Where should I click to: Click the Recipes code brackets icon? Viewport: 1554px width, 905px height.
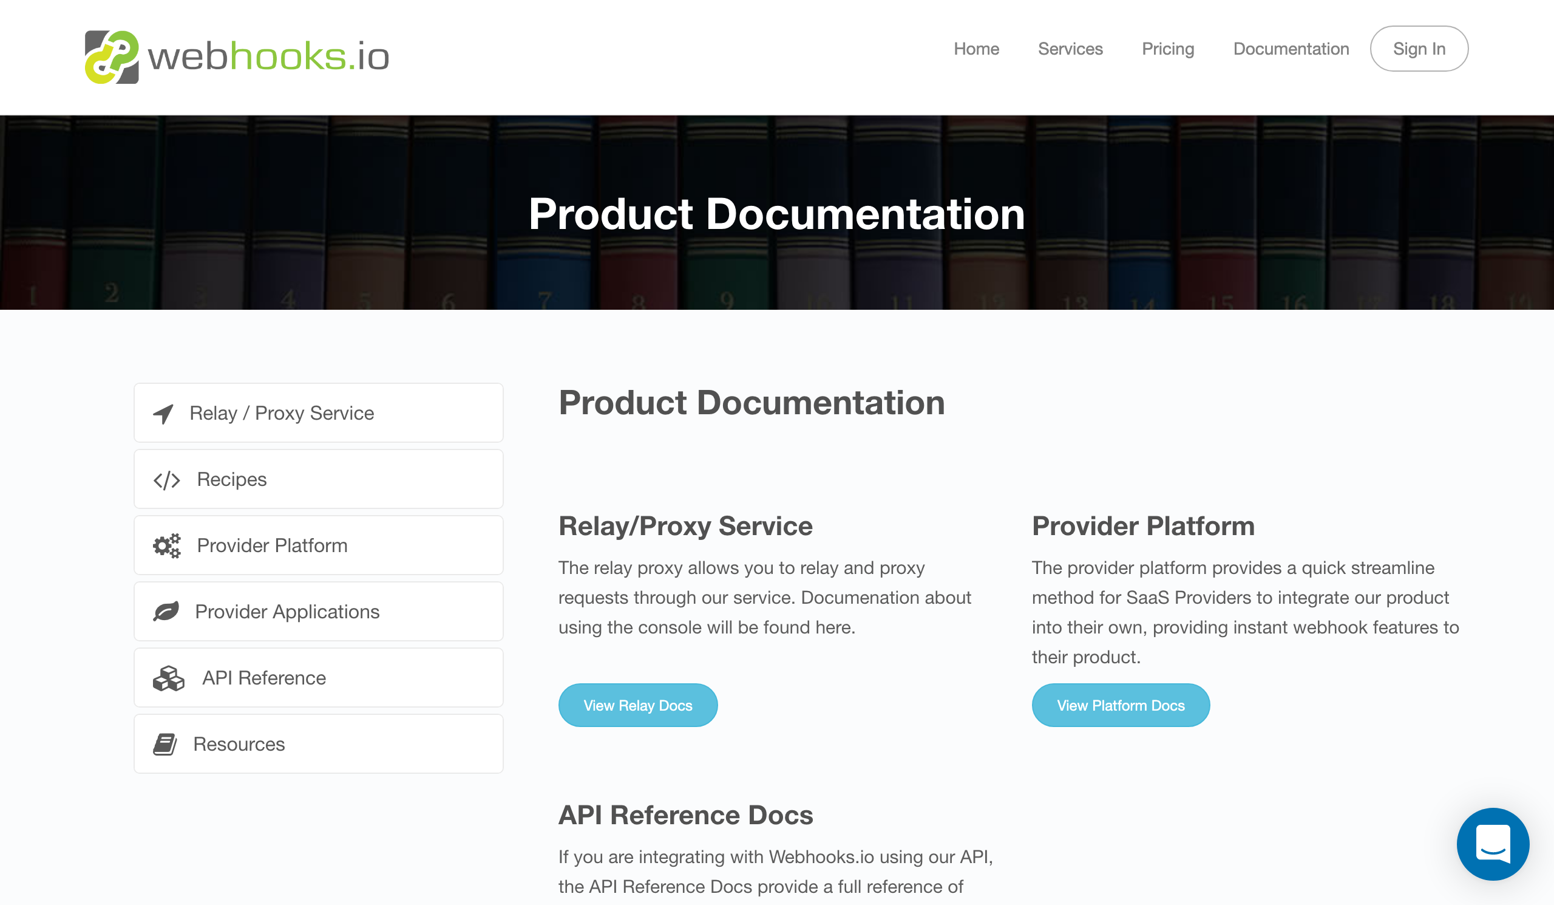tap(166, 480)
